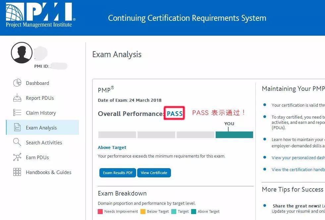Click the PASS result text
The height and width of the screenshot is (220, 325).
coord(175,114)
